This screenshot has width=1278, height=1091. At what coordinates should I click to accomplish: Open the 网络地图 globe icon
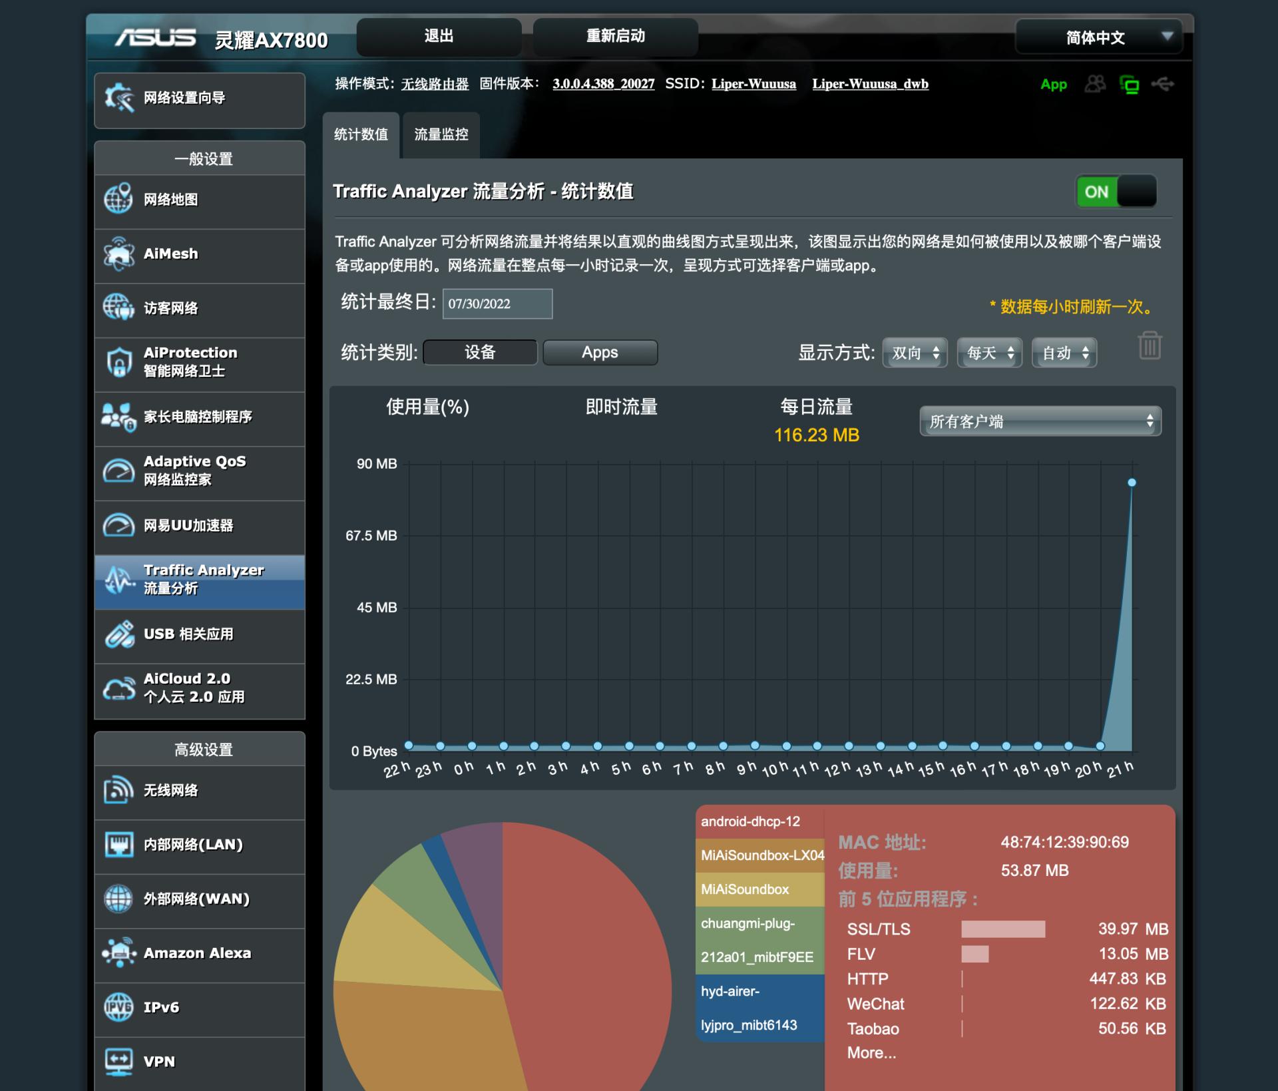tap(118, 199)
